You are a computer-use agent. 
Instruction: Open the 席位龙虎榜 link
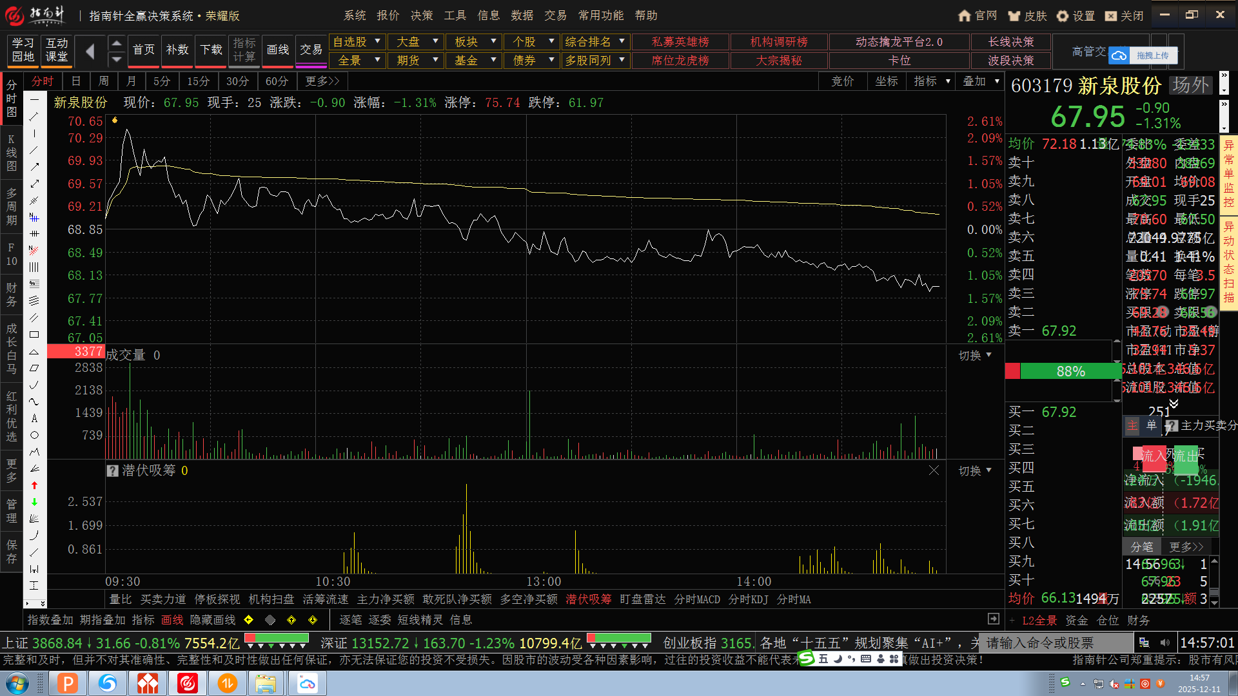pos(680,61)
